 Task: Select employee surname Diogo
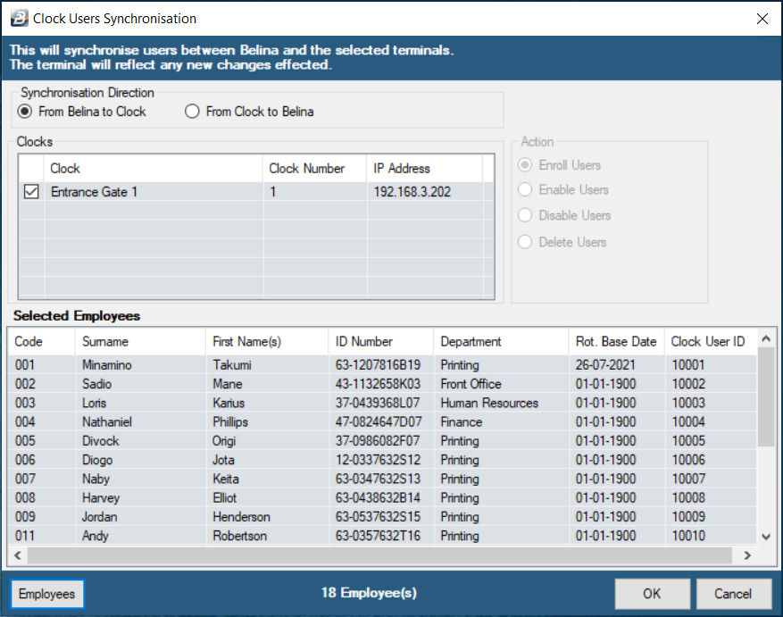(x=97, y=460)
